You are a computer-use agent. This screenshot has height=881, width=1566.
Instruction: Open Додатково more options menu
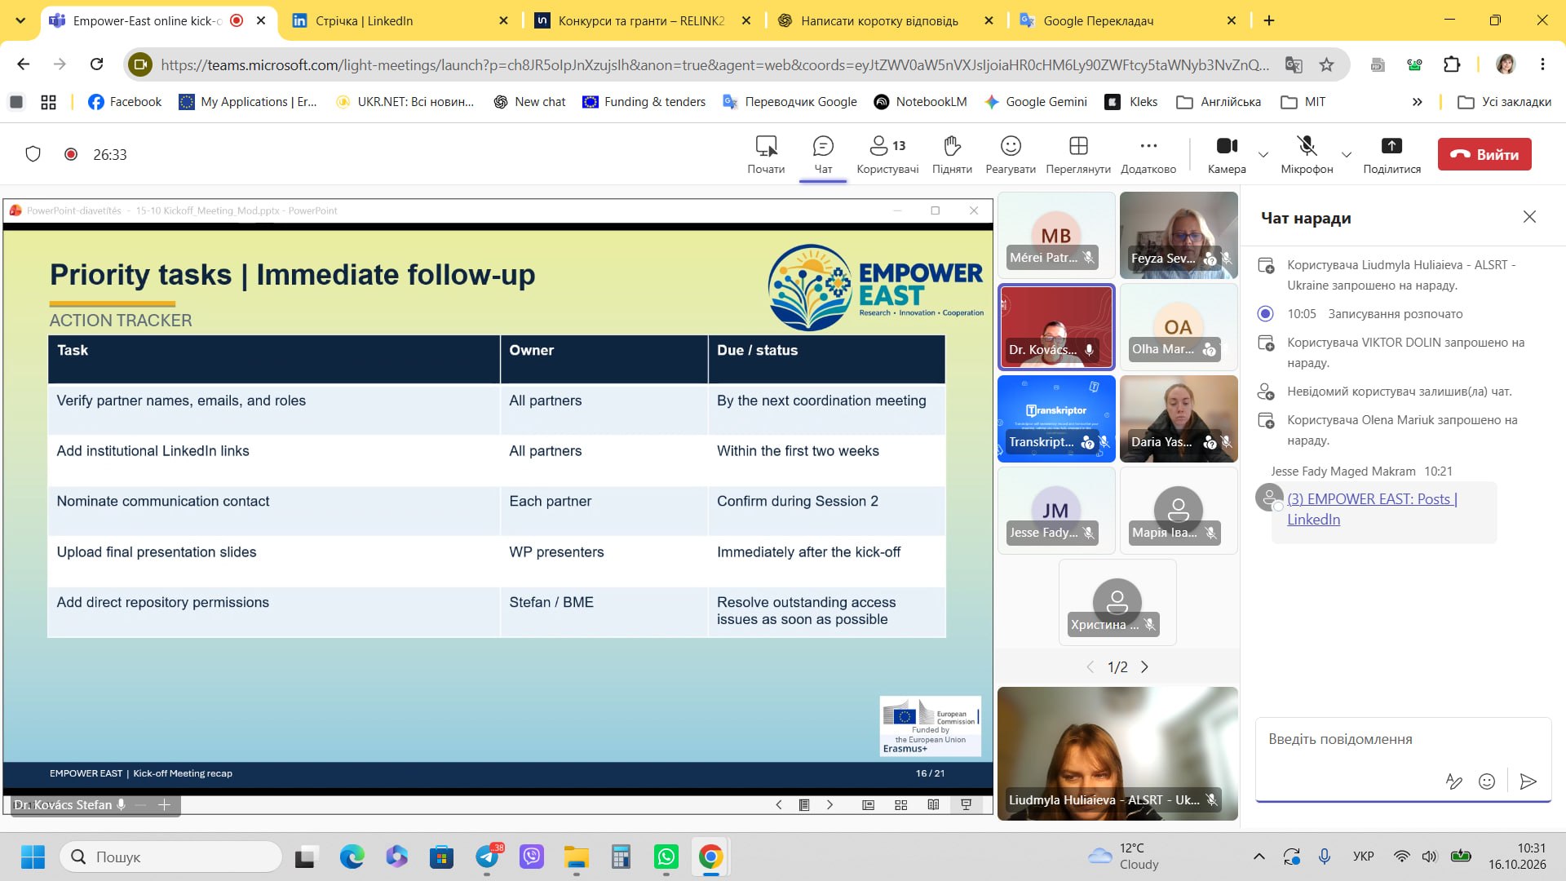coord(1148,154)
